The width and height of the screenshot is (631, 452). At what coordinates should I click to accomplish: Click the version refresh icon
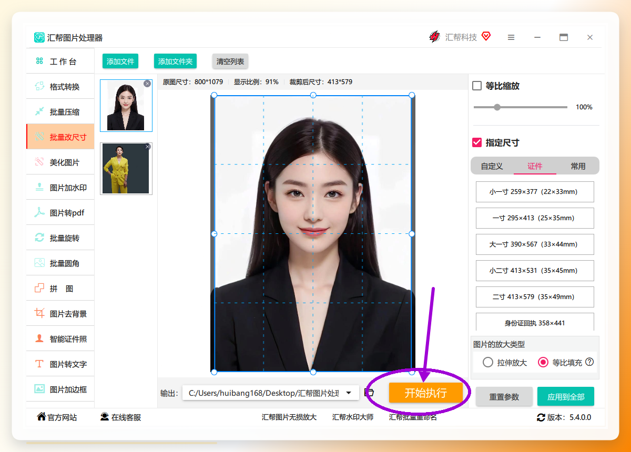(x=541, y=417)
